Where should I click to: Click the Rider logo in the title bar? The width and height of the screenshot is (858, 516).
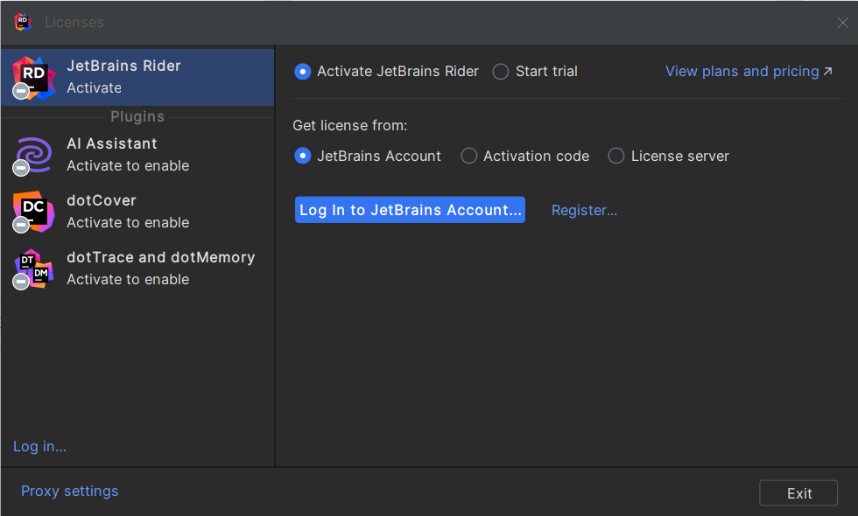point(23,22)
